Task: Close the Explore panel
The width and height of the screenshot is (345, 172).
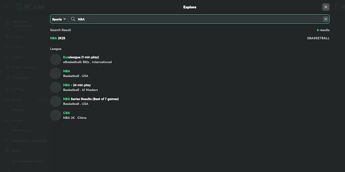Action: click(325, 7)
